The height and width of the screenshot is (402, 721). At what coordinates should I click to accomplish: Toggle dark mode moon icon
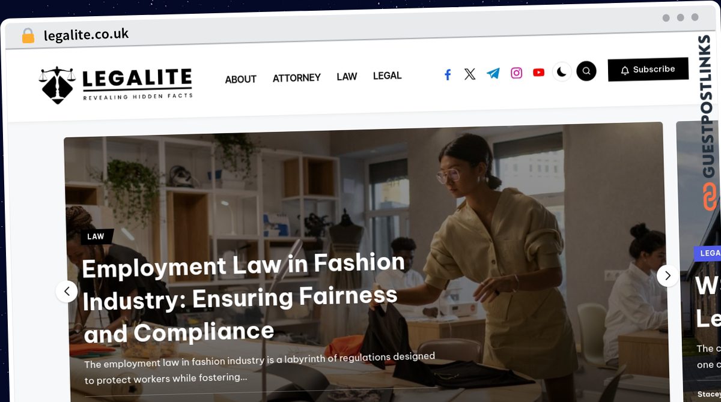tap(562, 71)
